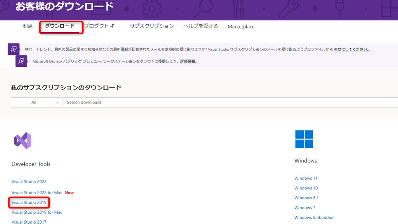This screenshot has width=398, height=224.
Task: Click the 有効にしてください link
Action: (352, 49)
